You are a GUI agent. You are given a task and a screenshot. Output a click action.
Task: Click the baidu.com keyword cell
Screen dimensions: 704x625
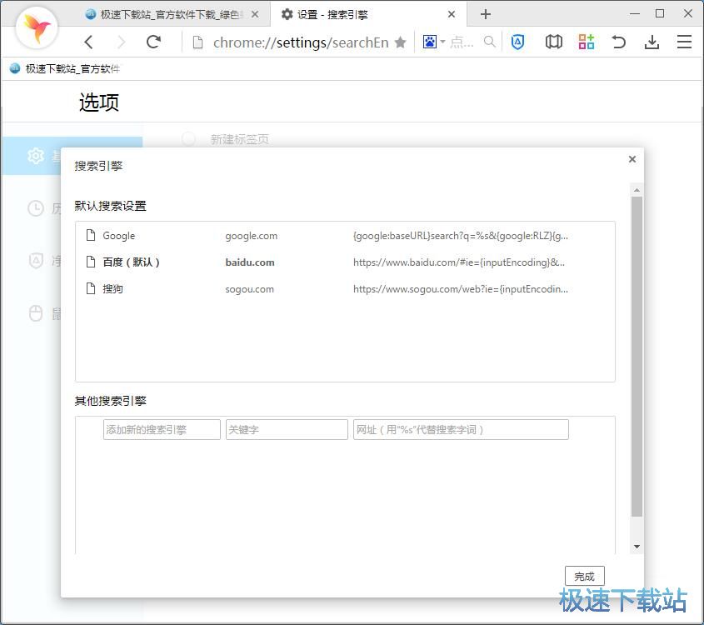click(x=250, y=262)
